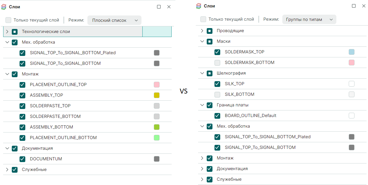
Task: Select the SOLDERPASTE_BOTTOM layer row
Action: click(87, 116)
